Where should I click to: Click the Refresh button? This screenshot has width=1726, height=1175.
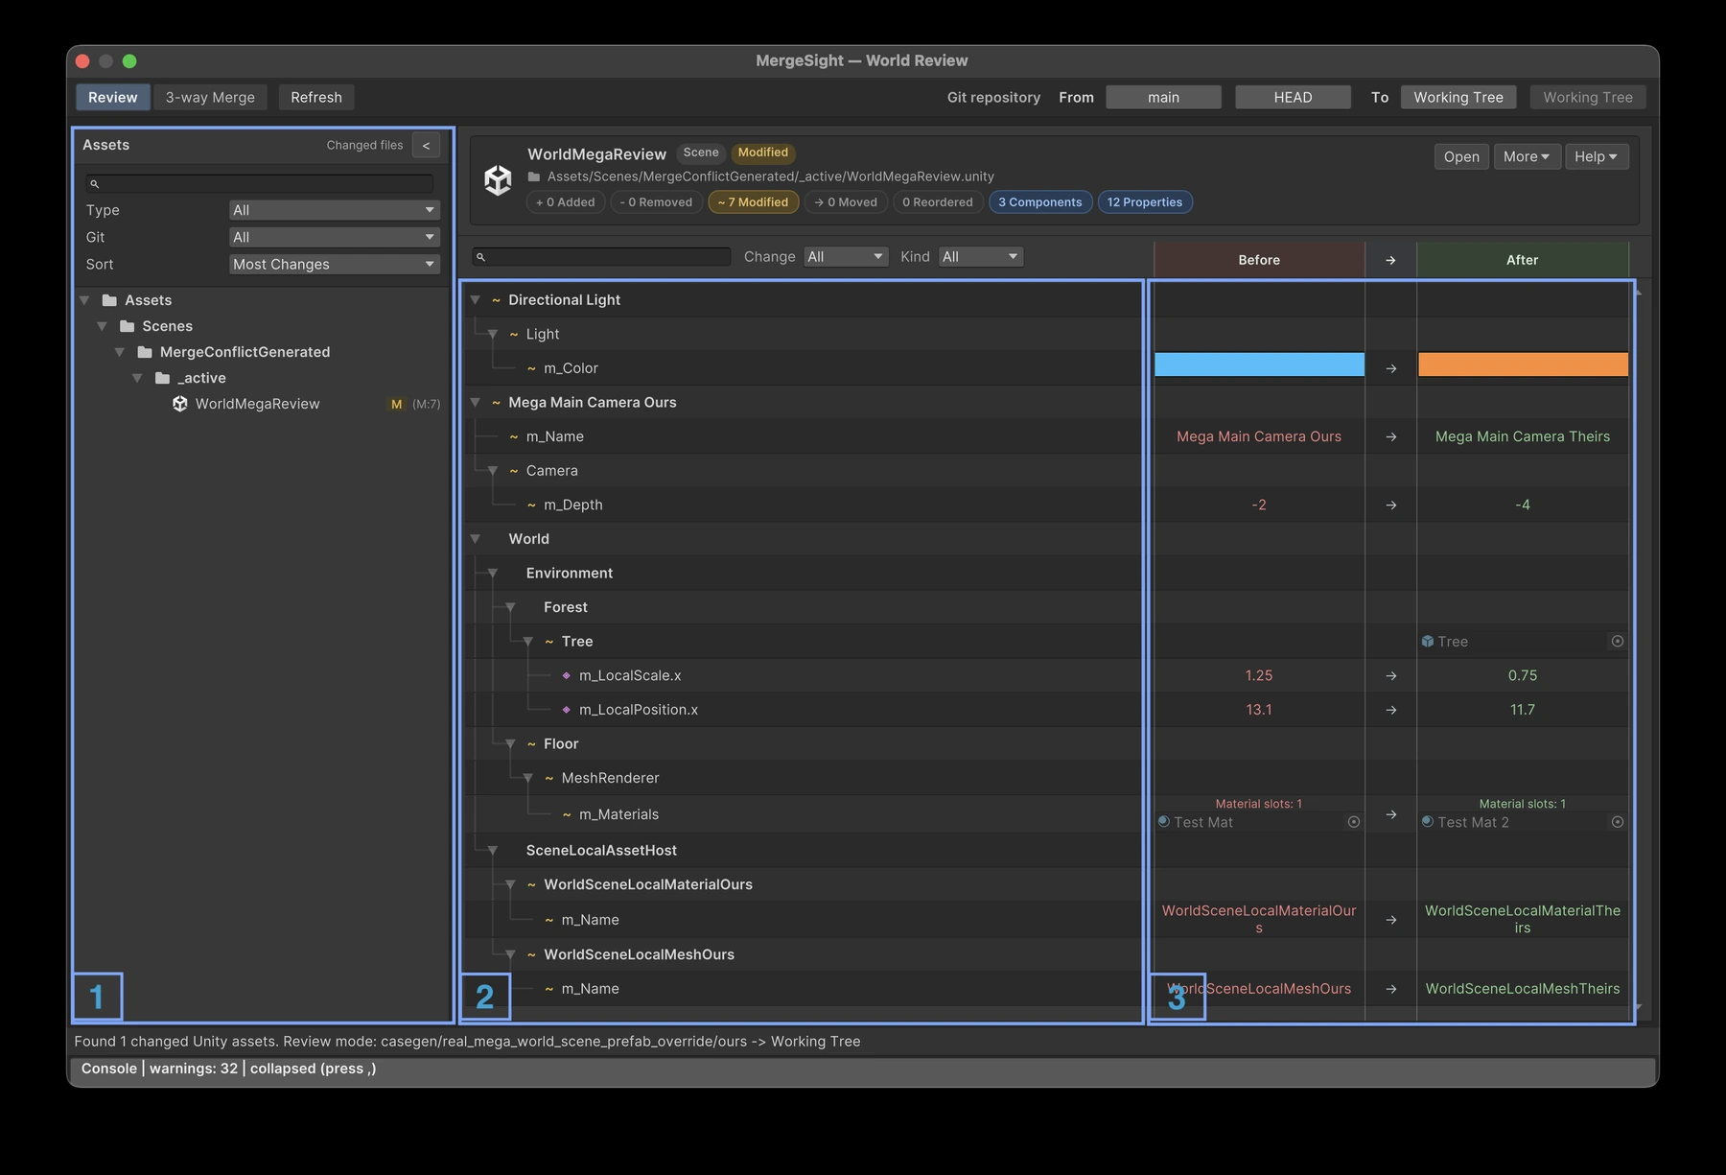316,97
